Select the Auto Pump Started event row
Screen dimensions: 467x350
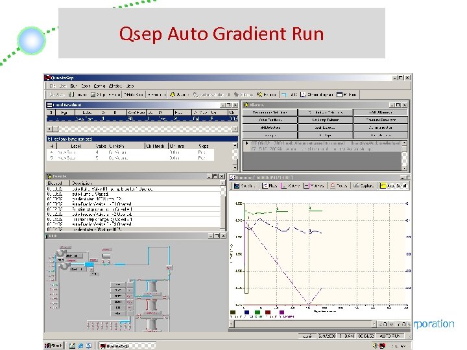[x=133, y=194]
